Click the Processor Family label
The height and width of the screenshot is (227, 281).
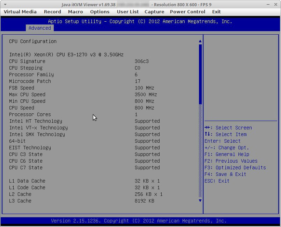(x=31, y=75)
